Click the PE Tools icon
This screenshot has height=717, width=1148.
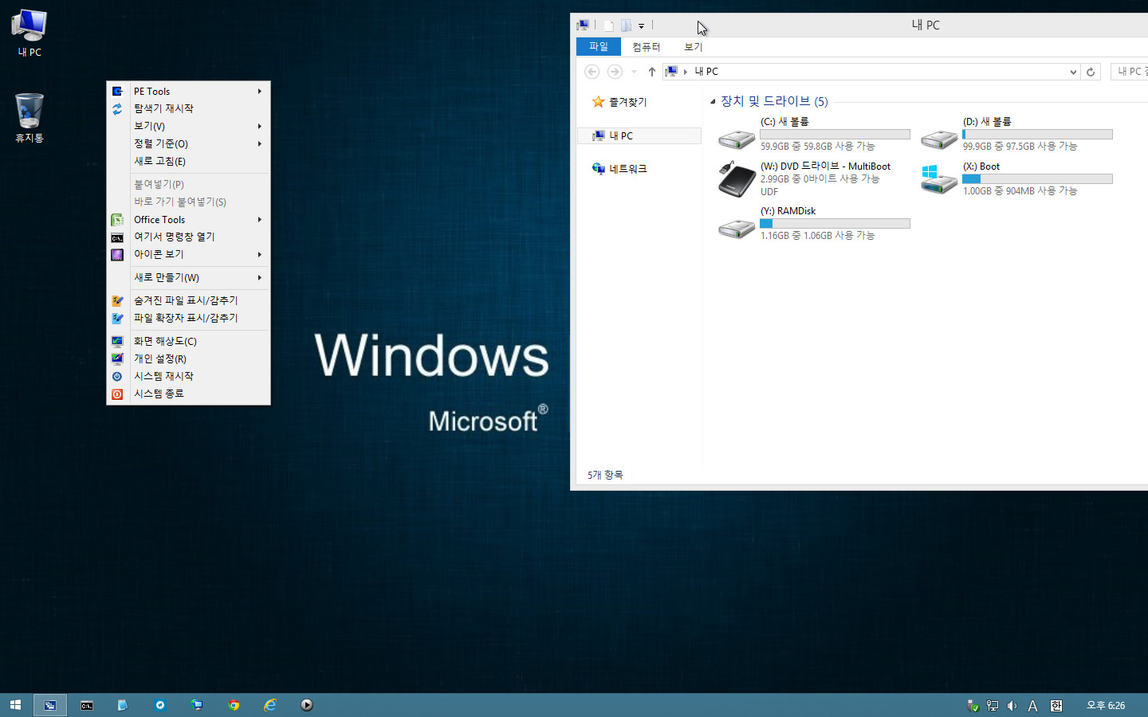click(x=117, y=92)
